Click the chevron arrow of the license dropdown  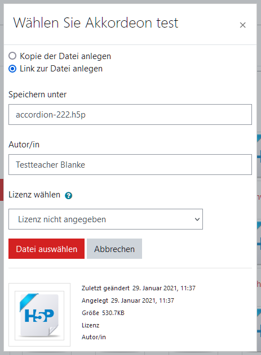[x=197, y=219]
